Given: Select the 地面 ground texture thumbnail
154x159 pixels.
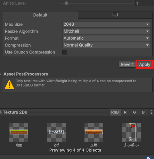Looking at the screenshot, I should [19, 132].
